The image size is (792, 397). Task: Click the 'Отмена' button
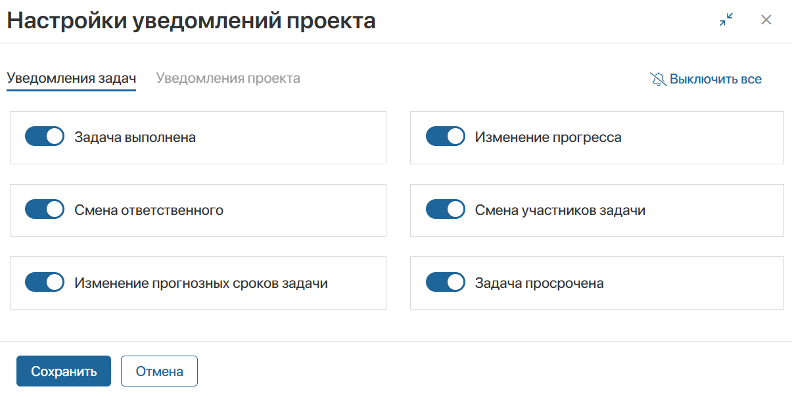tap(159, 371)
